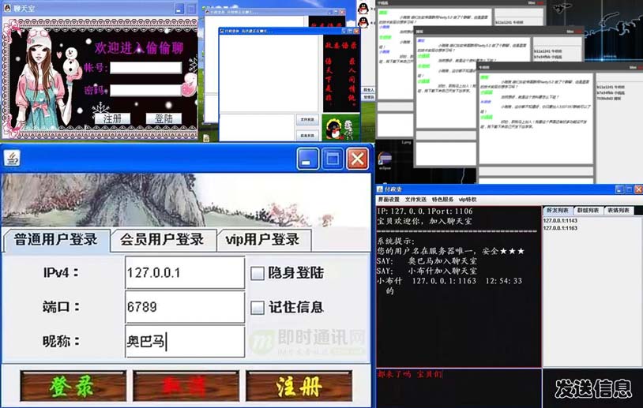Focus the 昵称 field containing 奥巴马
643x408 pixels.
coord(185,341)
